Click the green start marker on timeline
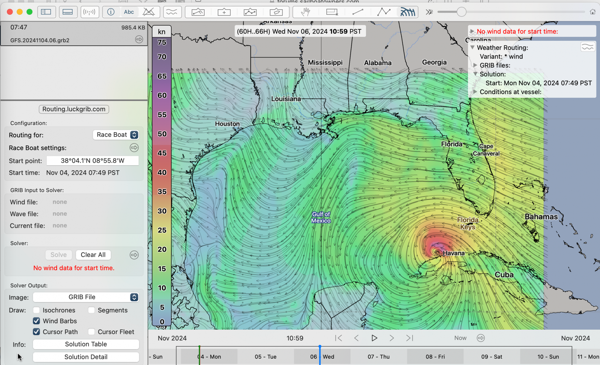Viewport: 600px width, 365px height. point(199,355)
